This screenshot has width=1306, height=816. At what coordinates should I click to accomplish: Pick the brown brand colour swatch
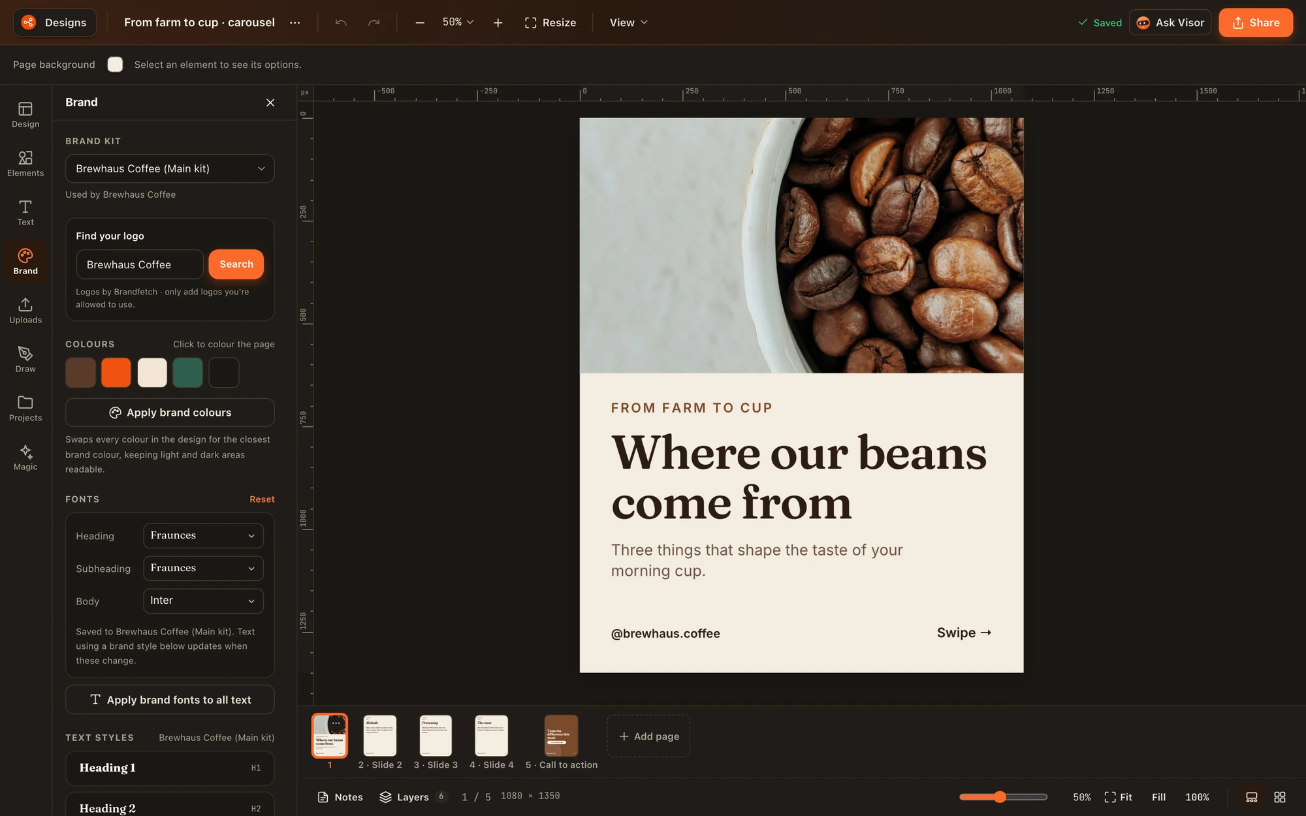click(x=80, y=372)
